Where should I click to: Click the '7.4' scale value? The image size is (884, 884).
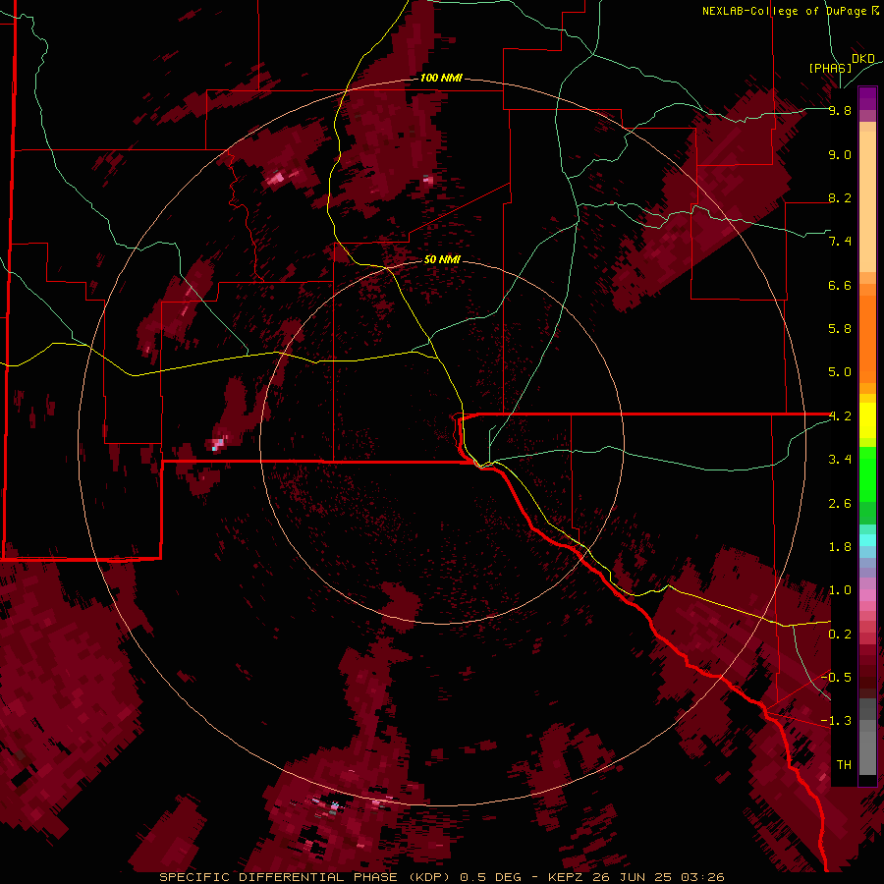(840, 242)
